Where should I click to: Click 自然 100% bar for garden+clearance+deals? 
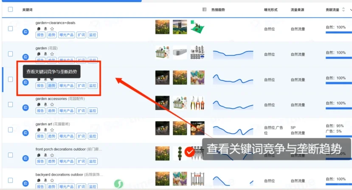tap(339, 32)
